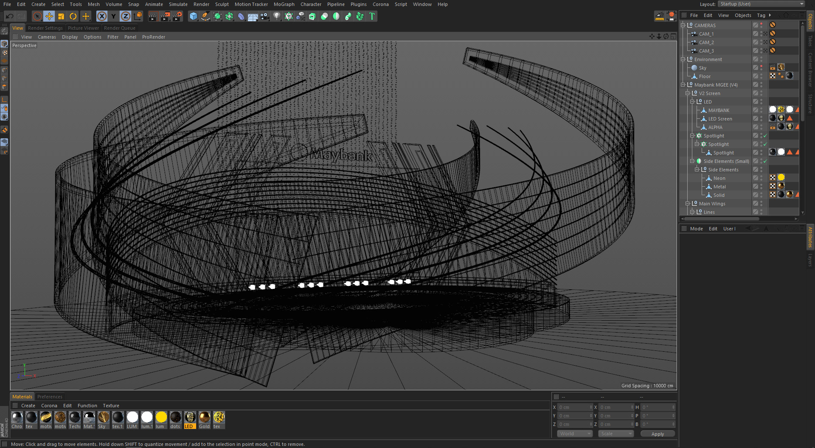Toggle visibility dots for Sky
Screen dimensions: 815x448
[762, 67]
